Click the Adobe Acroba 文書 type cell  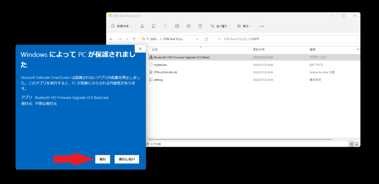322,72
